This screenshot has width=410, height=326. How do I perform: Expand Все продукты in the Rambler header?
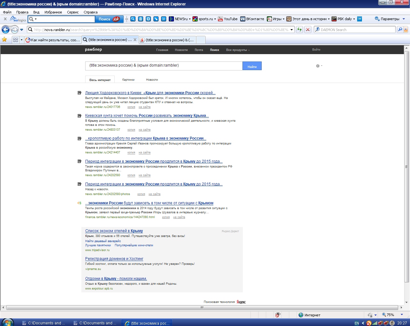[x=238, y=50]
